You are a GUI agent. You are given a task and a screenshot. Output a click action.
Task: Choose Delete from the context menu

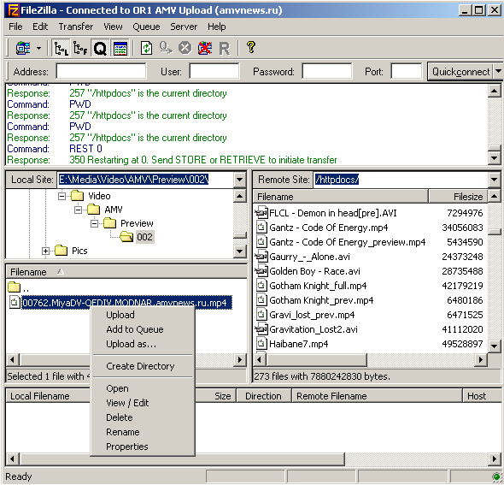tap(120, 417)
